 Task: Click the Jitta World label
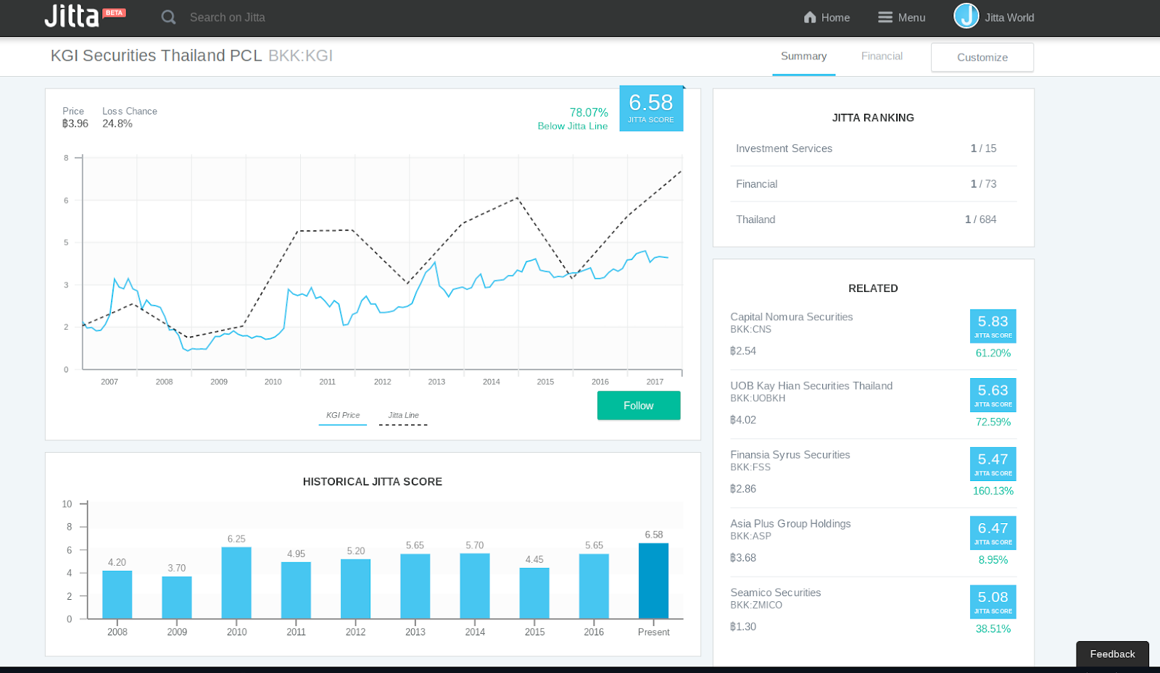[x=1009, y=17]
